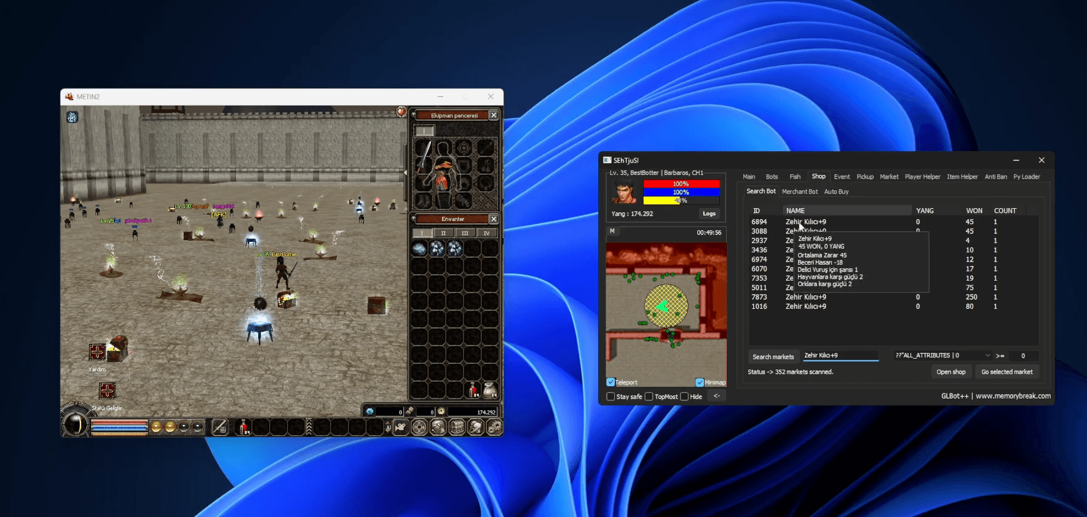Open the Market tab
Image resolution: width=1087 pixels, height=517 pixels.
coord(889,177)
